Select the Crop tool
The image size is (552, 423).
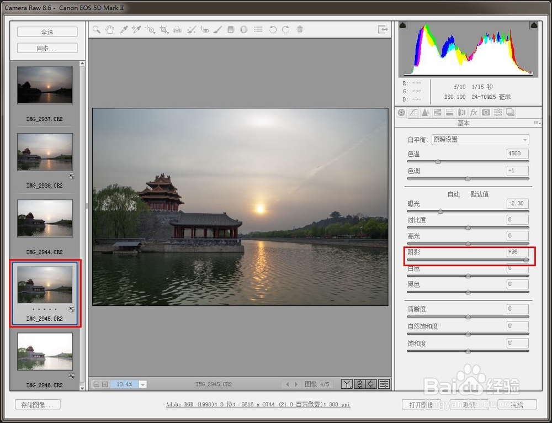click(164, 30)
